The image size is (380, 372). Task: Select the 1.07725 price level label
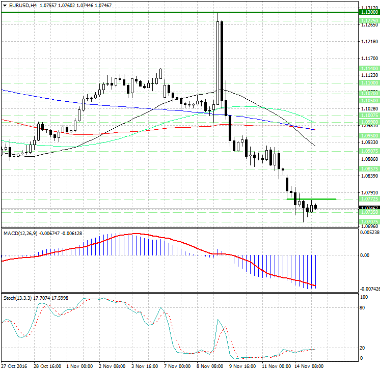tap(369, 199)
